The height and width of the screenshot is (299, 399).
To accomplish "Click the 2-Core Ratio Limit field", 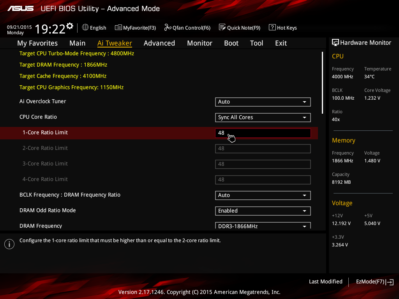I will [263, 148].
